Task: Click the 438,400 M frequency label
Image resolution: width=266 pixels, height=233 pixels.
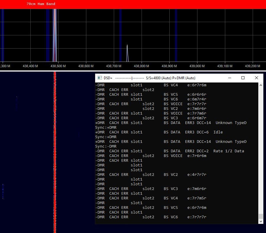Action: coord(30,66)
